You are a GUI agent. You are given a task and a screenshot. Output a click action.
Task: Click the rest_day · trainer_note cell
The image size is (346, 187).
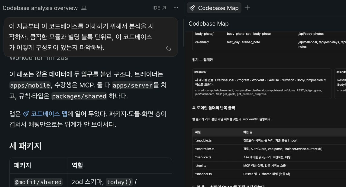click(x=243, y=42)
